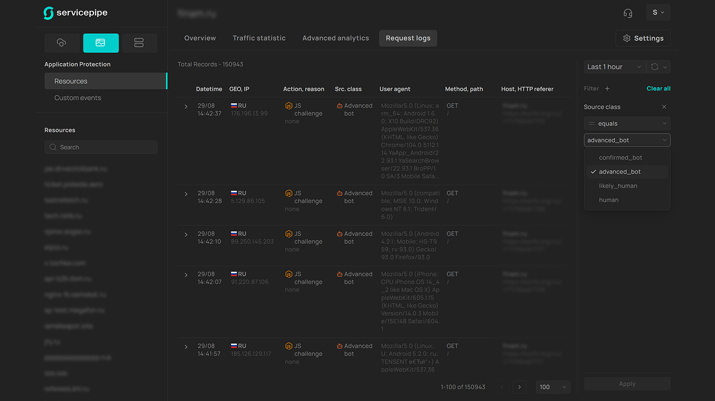Click the cloud shield icon in sidebar

click(x=62, y=43)
